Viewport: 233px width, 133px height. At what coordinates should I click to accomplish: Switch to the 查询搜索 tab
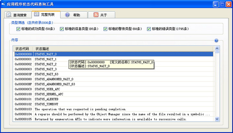tap(18, 15)
